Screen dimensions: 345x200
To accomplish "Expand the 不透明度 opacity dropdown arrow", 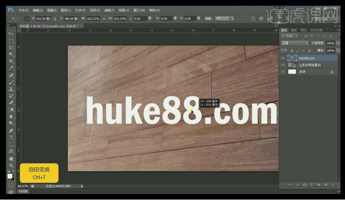I will [337, 43].
